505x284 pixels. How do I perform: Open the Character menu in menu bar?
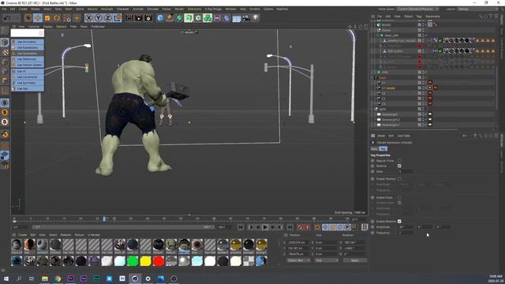click(x=123, y=9)
